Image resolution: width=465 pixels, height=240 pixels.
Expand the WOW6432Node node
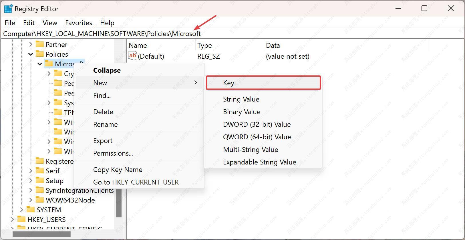(31, 200)
